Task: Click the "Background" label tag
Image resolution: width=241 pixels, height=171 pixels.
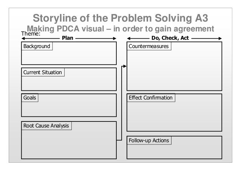Action: tap(36, 47)
